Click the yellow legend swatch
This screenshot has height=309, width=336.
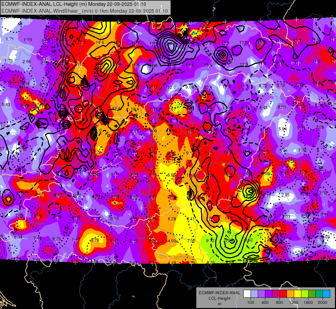298,294
